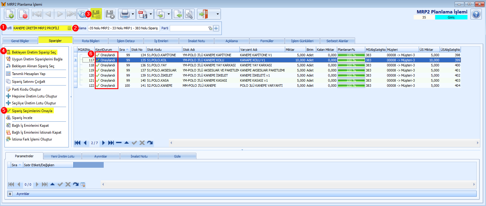Open the copy documents dropdown arrow
This screenshot has width=486, height=206.
[169, 14]
